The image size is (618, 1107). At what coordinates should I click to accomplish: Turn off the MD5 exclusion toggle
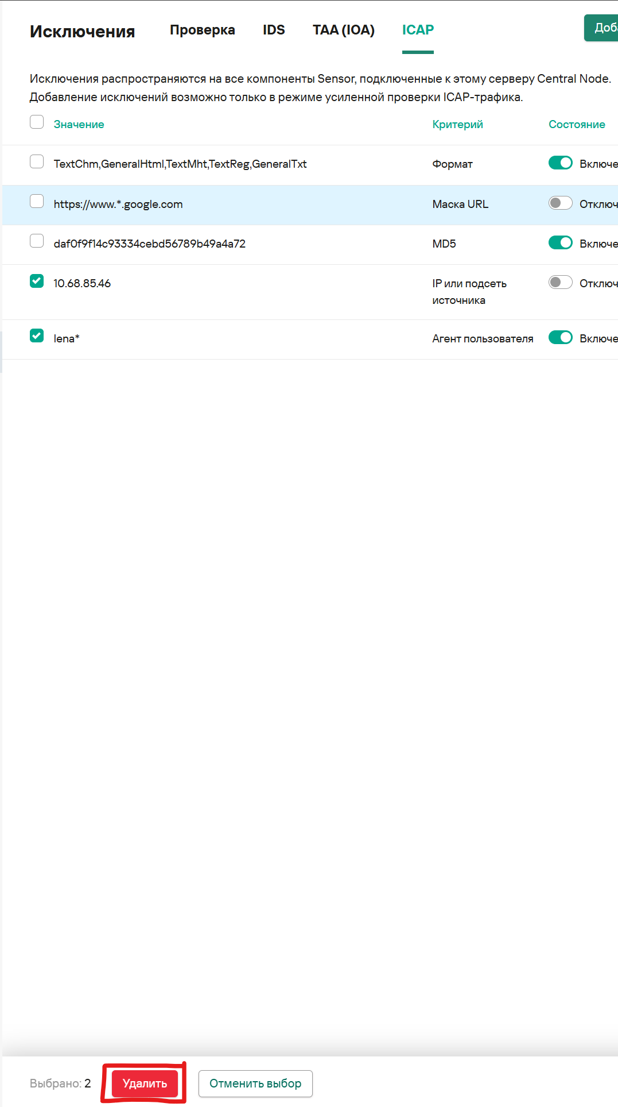[561, 243]
